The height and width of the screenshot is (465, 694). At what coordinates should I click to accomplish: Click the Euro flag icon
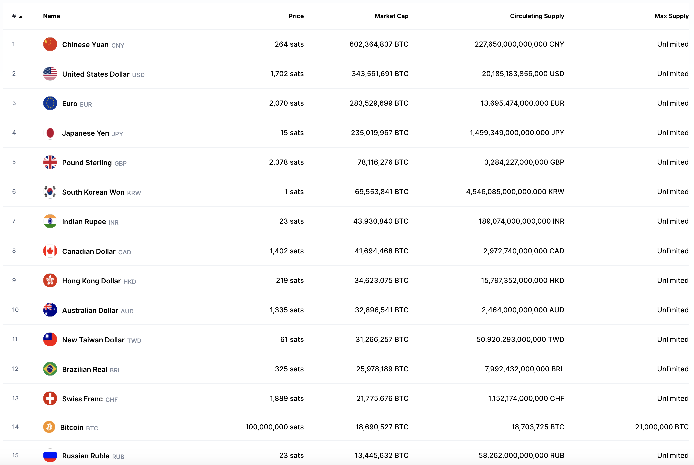pos(50,103)
